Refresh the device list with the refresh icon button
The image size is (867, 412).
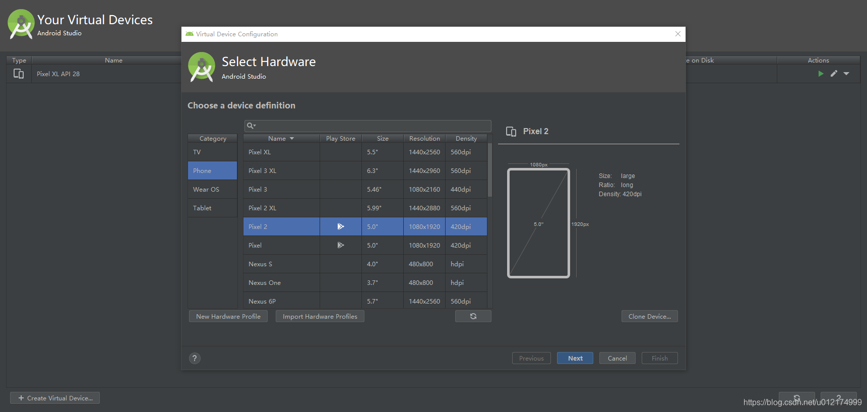473,316
